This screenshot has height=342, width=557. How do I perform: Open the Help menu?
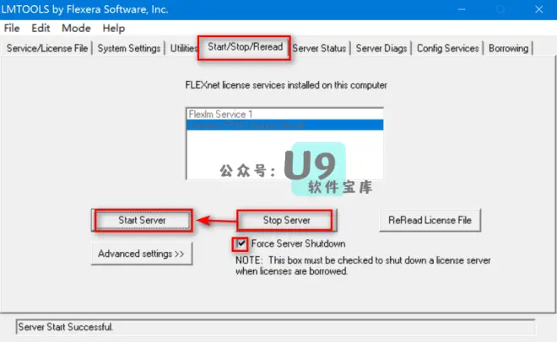(114, 28)
